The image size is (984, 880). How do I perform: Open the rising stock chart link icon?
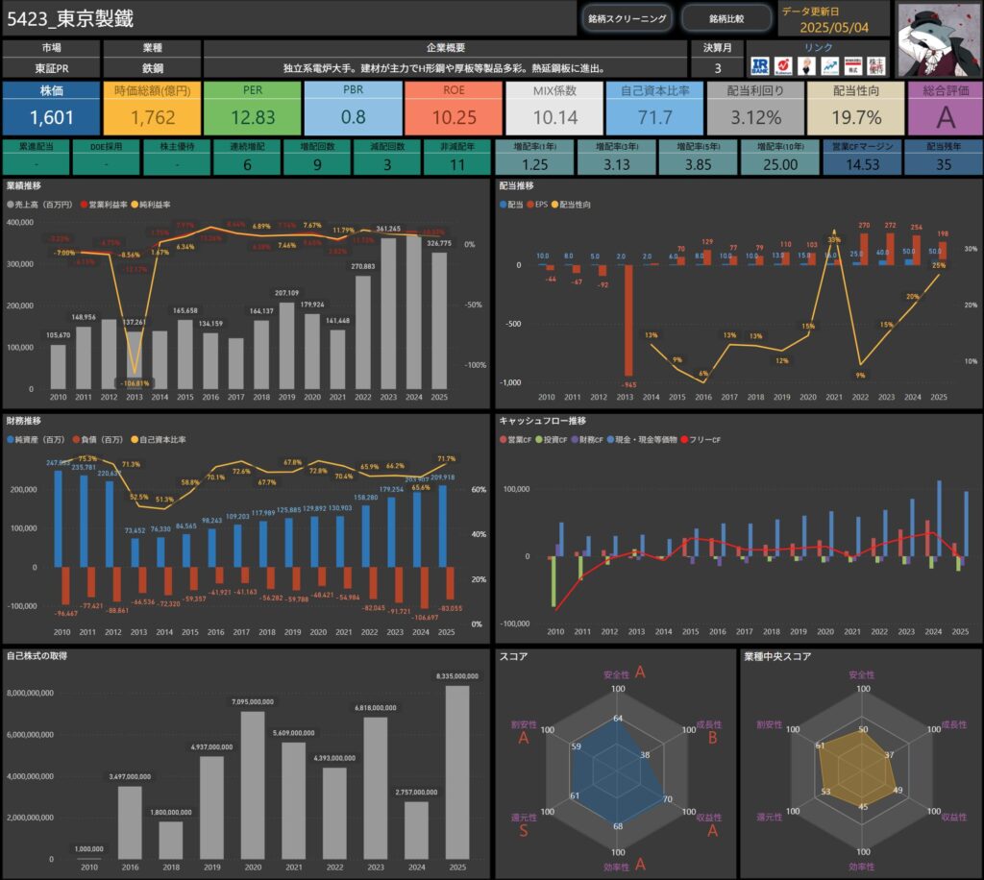point(829,66)
